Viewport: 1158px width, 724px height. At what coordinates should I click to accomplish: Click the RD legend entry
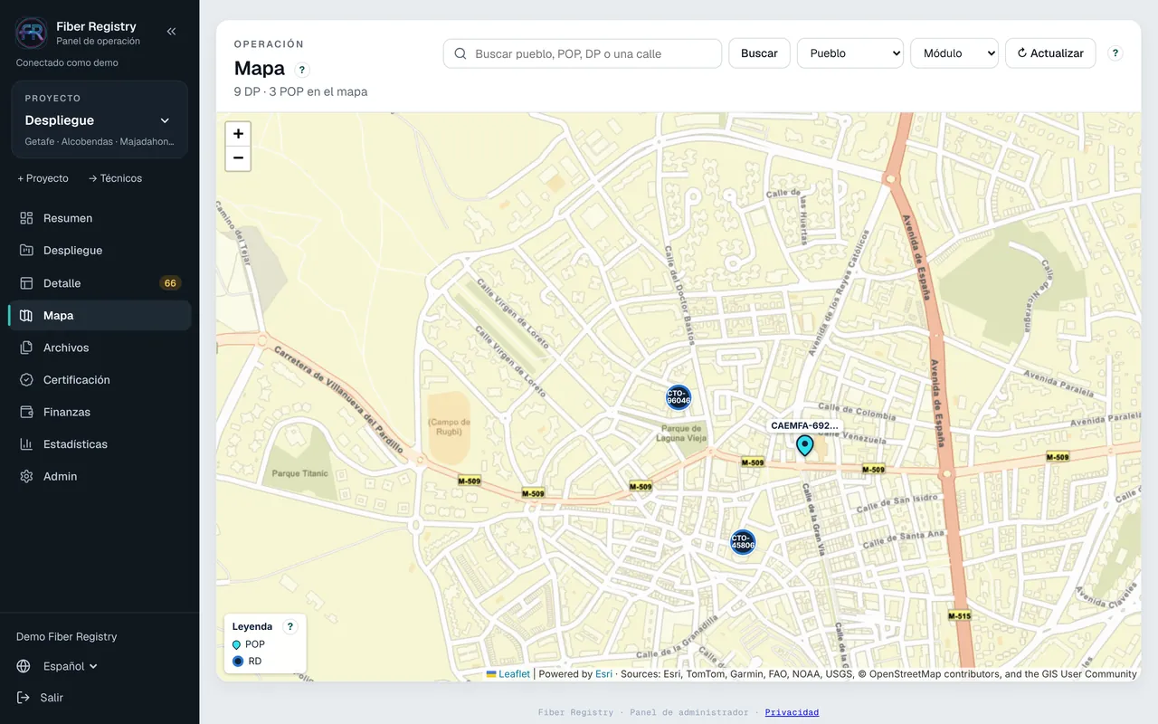247,662
